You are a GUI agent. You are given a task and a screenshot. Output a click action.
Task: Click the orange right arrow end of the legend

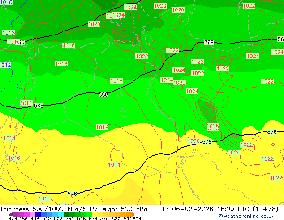(x=133, y=214)
